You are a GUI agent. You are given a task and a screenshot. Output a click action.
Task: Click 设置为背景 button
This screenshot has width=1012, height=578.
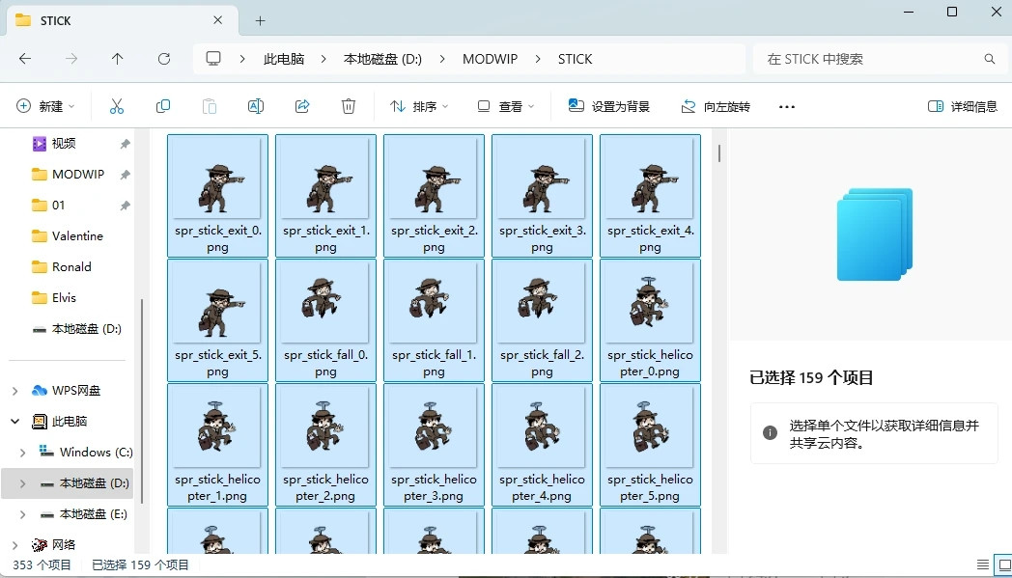point(608,106)
